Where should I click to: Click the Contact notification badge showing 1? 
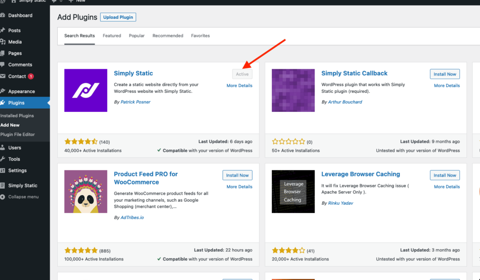pyautogui.click(x=31, y=76)
